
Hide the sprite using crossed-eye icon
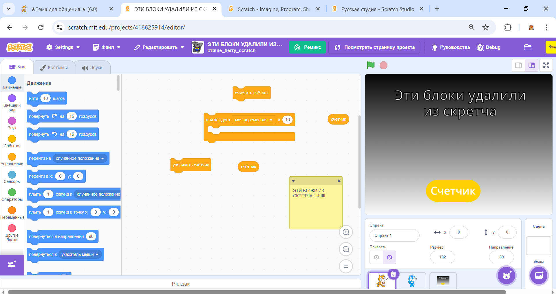389,257
